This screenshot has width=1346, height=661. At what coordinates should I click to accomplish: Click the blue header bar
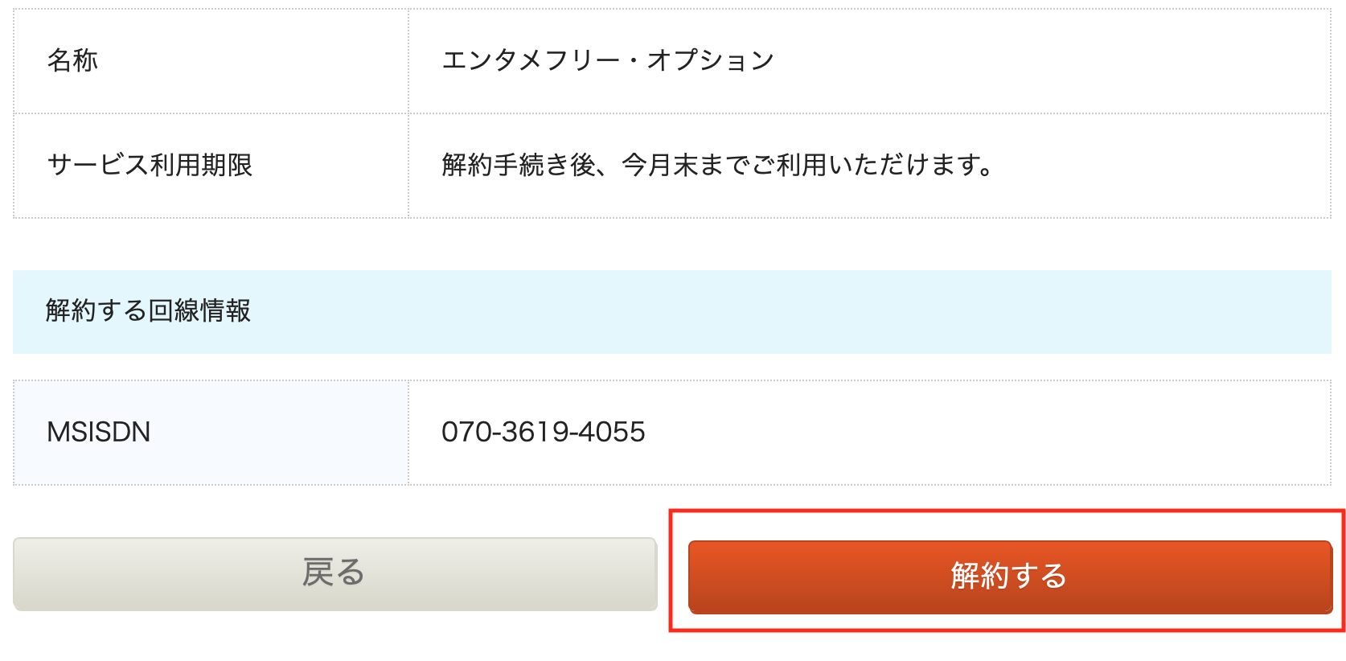pos(673,310)
